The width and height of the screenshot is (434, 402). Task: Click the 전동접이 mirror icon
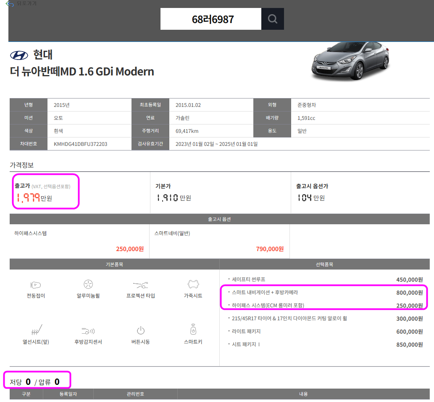[x=36, y=285]
